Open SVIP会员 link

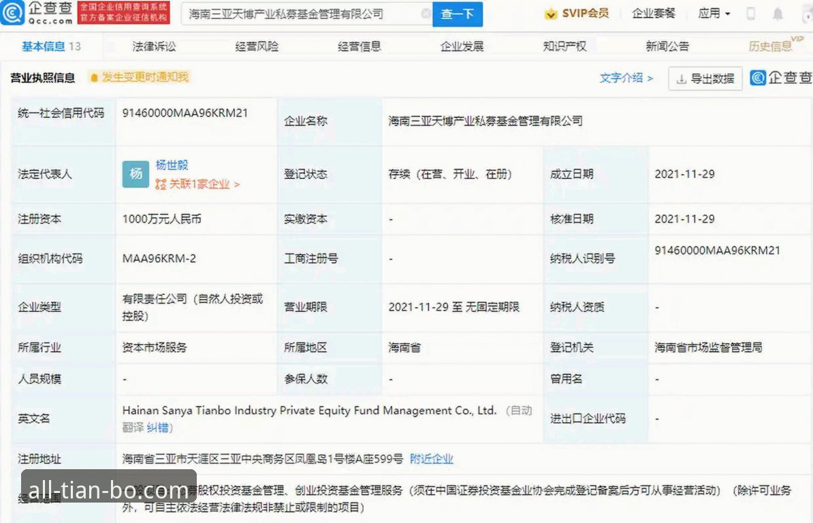click(577, 14)
